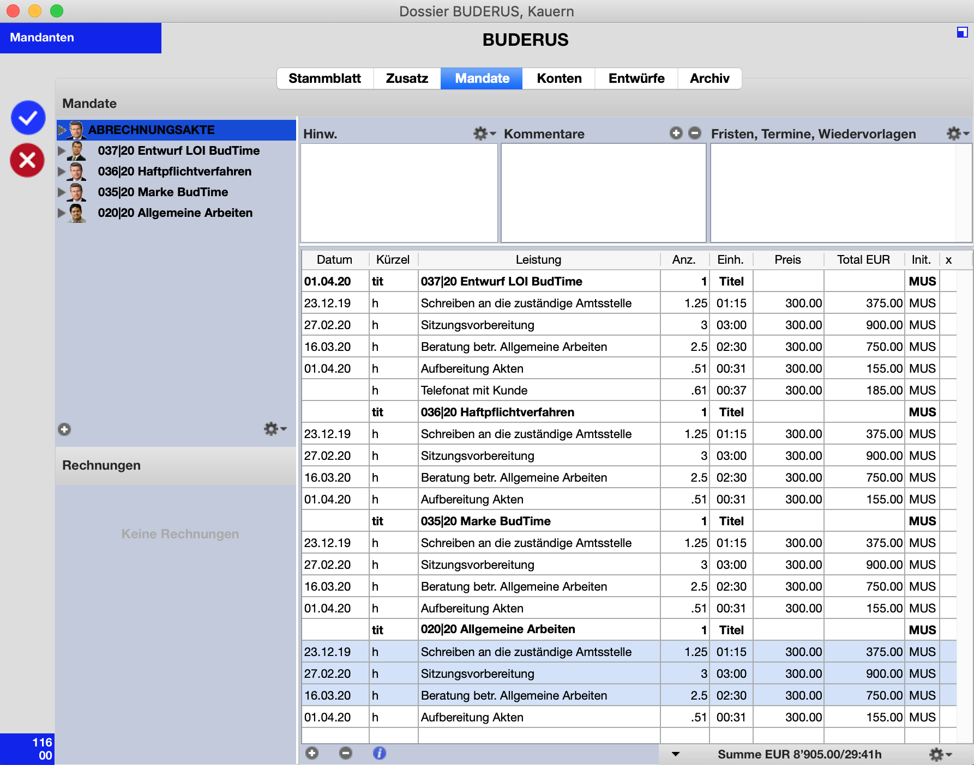Expand the 035|20 Marke BudTime node
The width and height of the screenshot is (974, 765).
tap(62, 192)
